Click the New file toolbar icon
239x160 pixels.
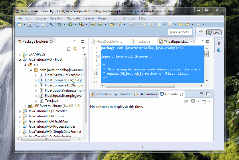tap(20, 24)
